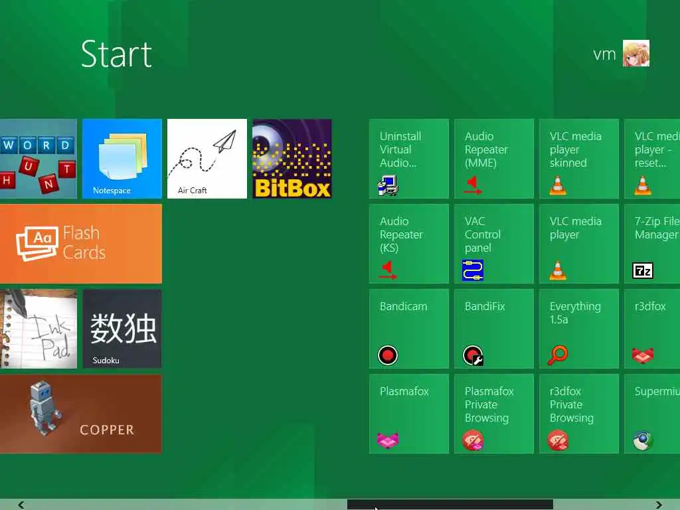Launch the Copper robot game tile
Image resolution: width=680 pixels, height=510 pixels.
coord(80,414)
